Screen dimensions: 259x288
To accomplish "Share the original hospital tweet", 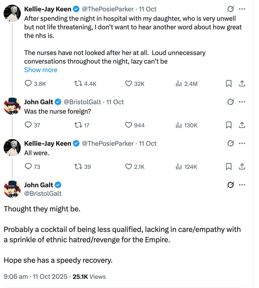I will (242, 84).
